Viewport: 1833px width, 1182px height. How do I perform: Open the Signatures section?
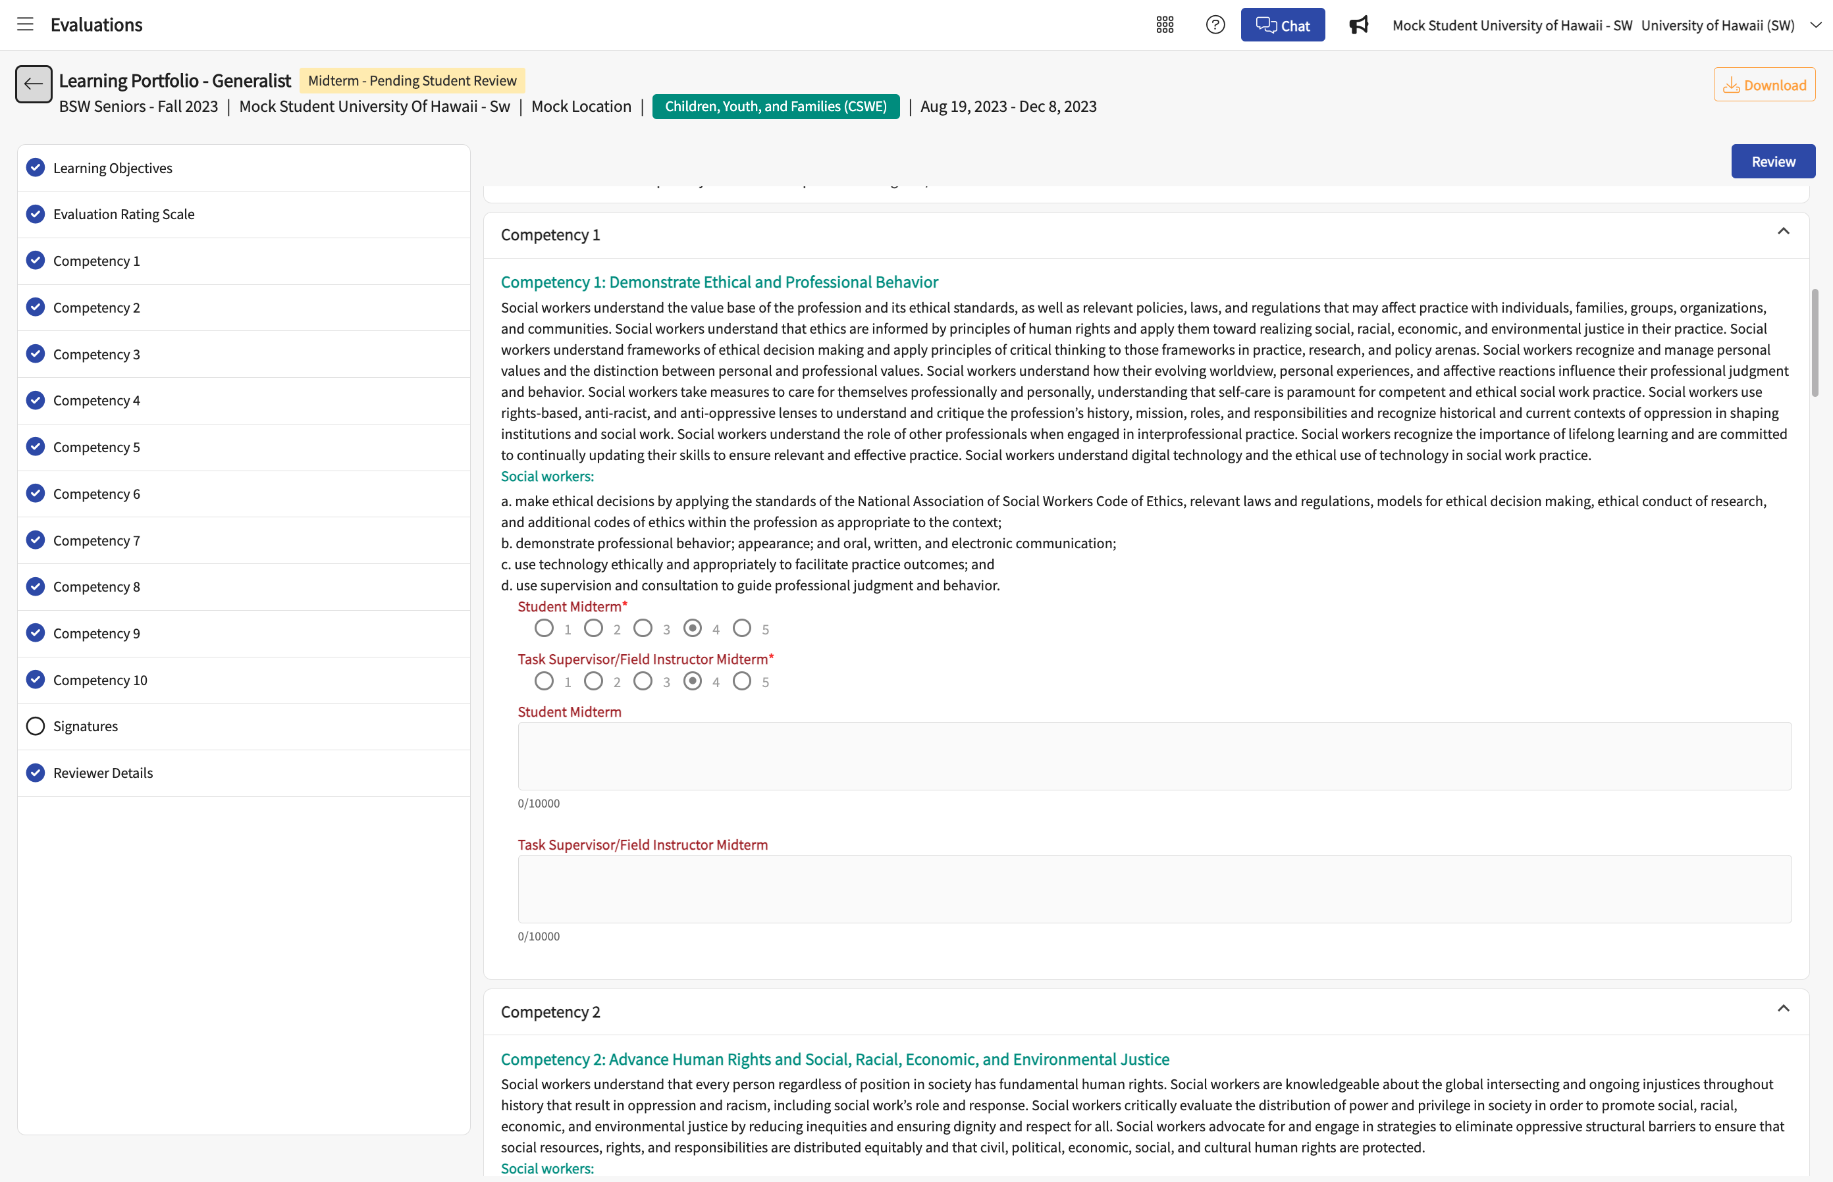pyautogui.click(x=244, y=726)
